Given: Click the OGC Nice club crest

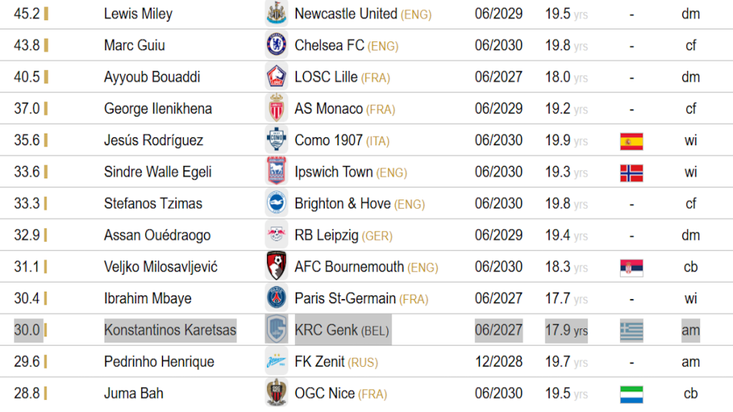Looking at the screenshot, I should (276, 393).
